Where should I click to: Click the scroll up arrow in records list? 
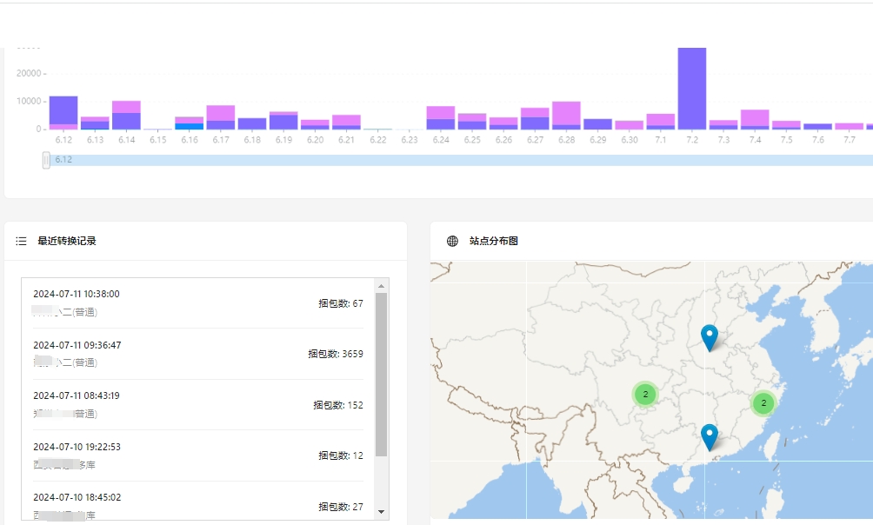coord(381,285)
